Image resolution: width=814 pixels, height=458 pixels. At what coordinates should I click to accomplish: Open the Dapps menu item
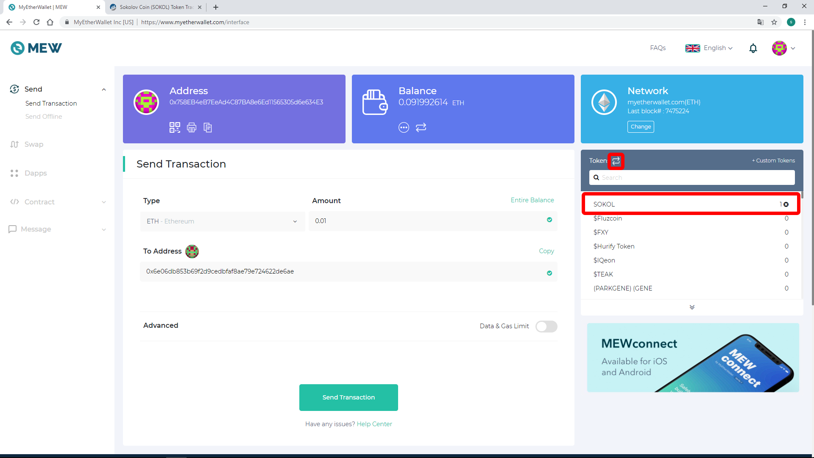[36, 173]
